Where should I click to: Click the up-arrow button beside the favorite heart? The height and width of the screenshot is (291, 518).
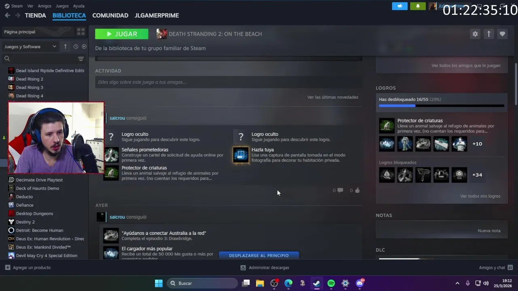click(488, 34)
